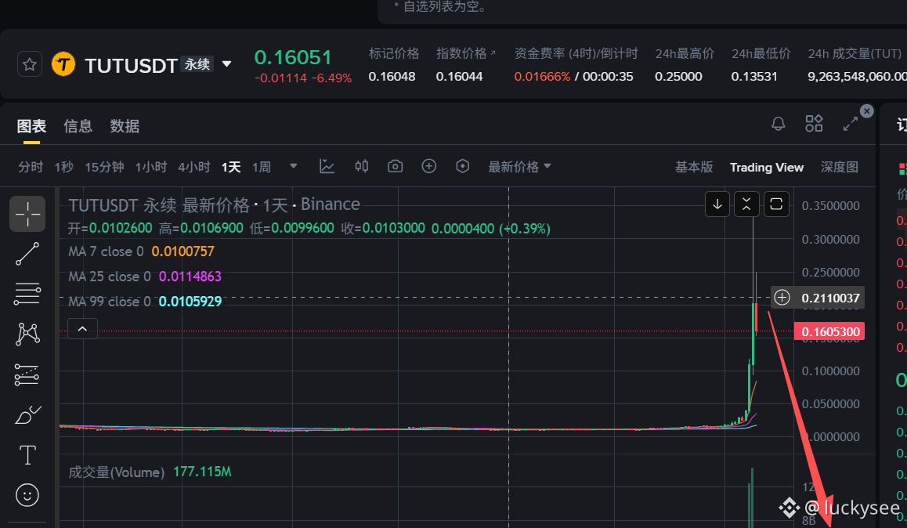907x528 pixels.
Task: Change the candlestick chart style
Action: pos(362,167)
